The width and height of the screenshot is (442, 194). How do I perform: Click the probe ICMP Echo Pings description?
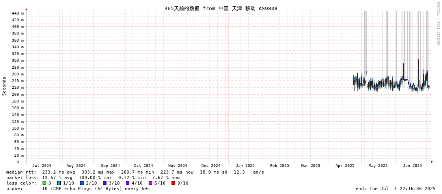(96, 189)
